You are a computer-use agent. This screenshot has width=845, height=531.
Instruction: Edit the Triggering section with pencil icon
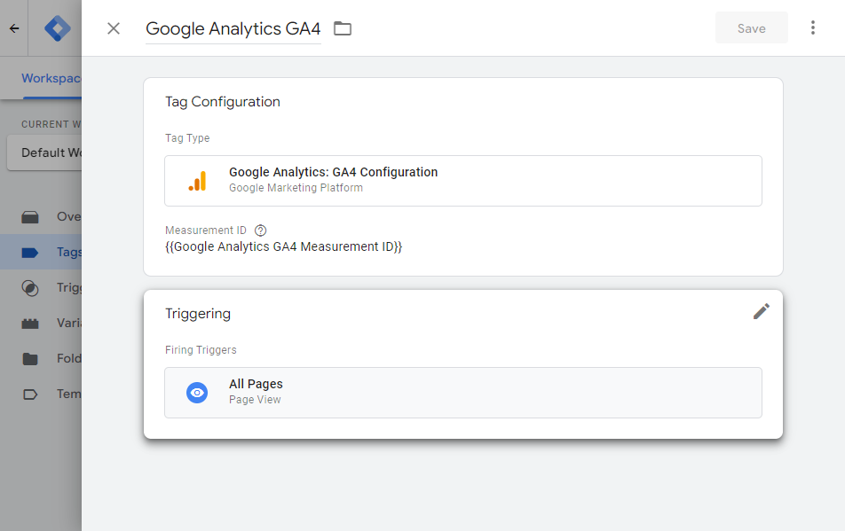pos(761,311)
